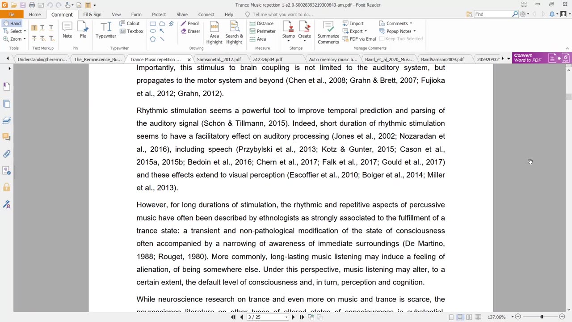The width and height of the screenshot is (572, 322).
Task: Switch to the Protect ribbon tab
Action: pyautogui.click(x=159, y=14)
